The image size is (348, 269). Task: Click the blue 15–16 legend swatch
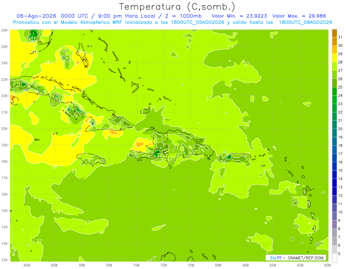(334, 166)
